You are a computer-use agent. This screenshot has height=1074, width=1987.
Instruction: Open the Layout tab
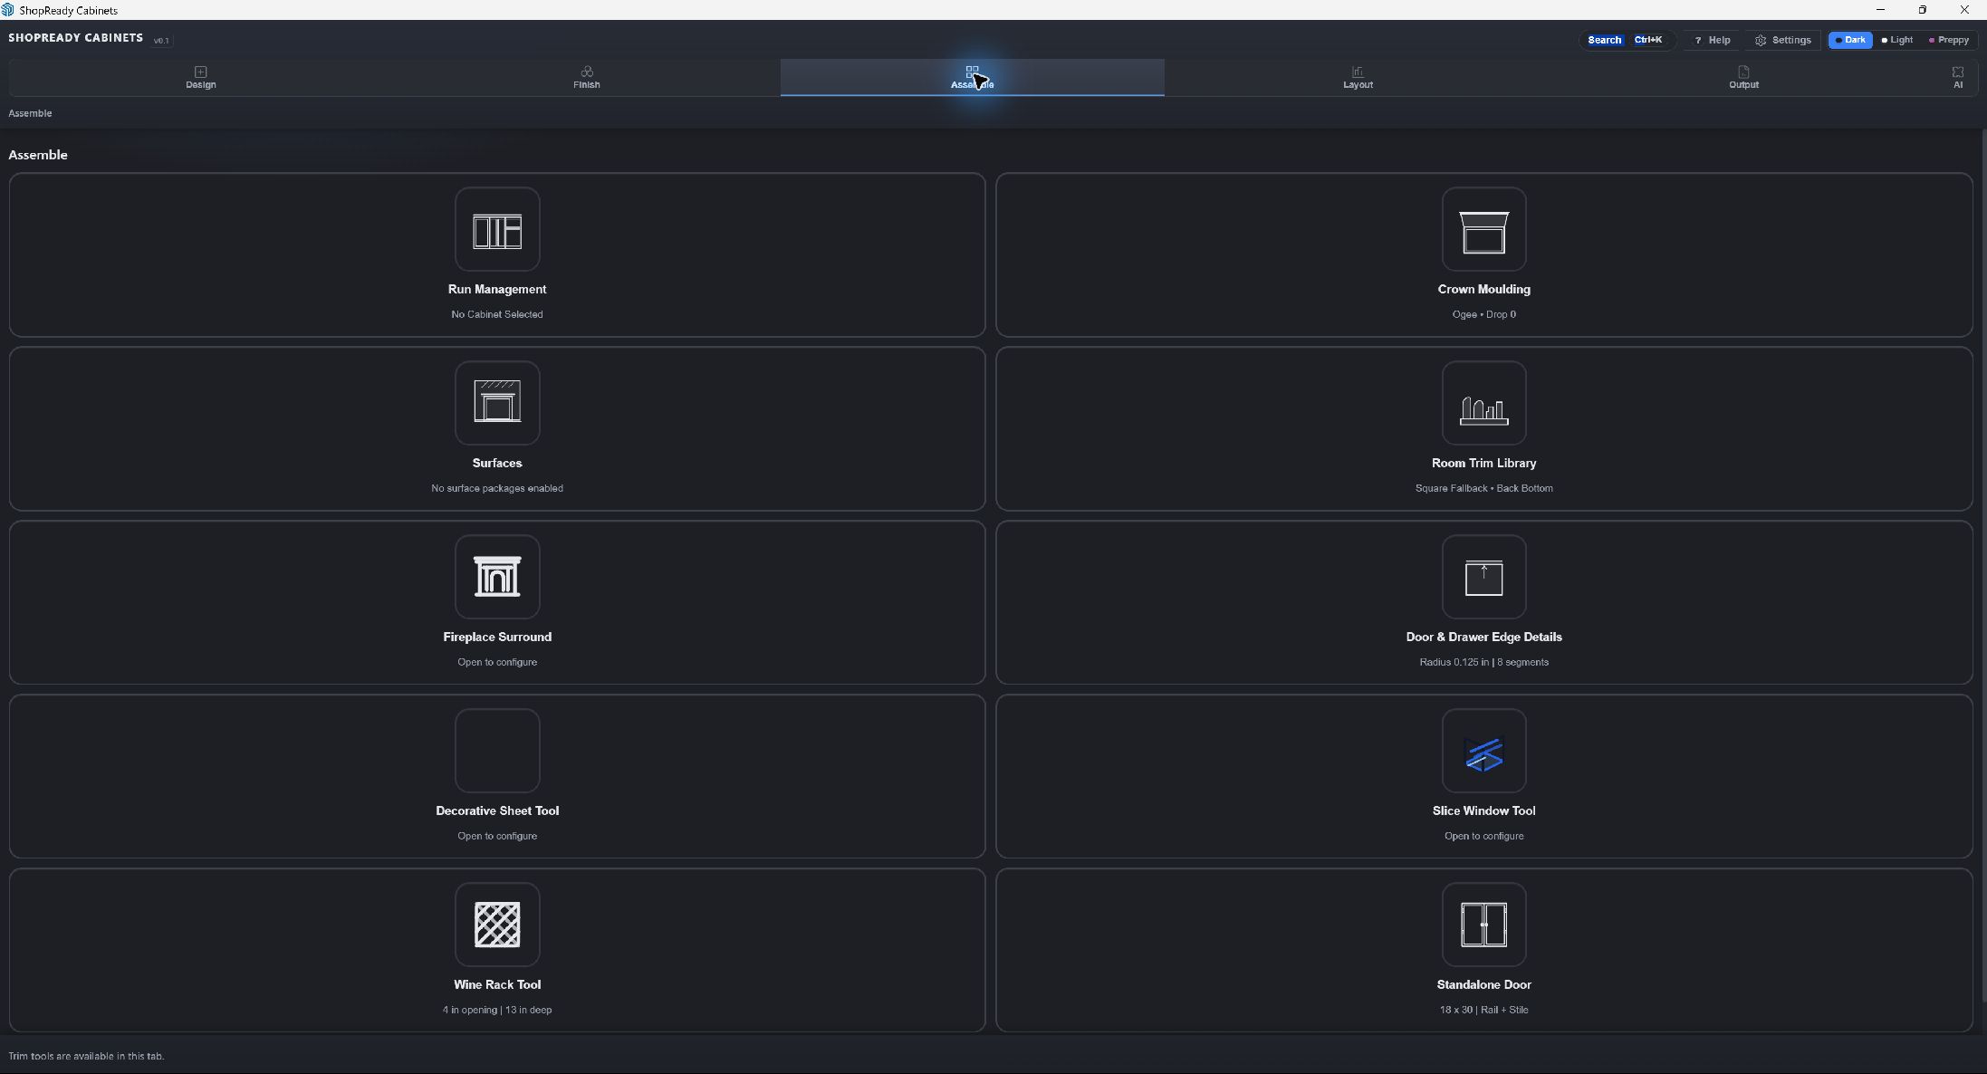[x=1358, y=78]
